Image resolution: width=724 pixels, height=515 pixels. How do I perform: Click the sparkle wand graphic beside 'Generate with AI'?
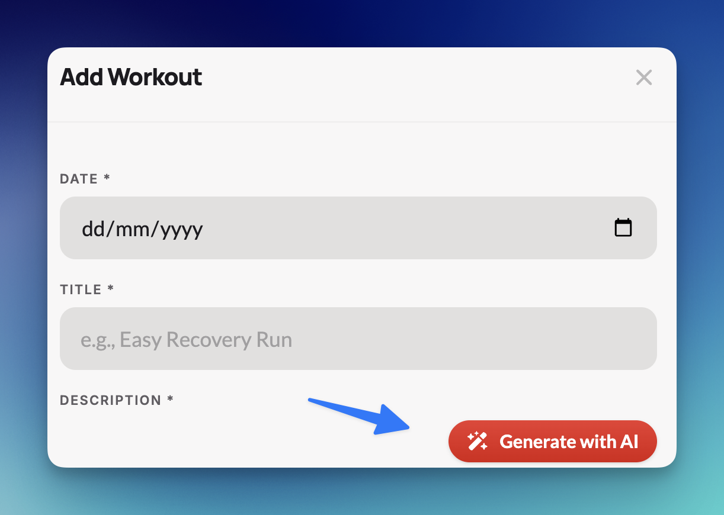click(x=477, y=441)
